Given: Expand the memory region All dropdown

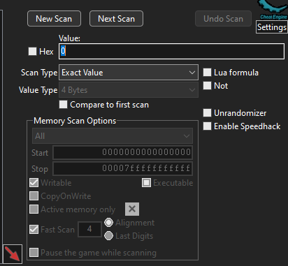Looking at the screenshot, I should click(x=113, y=136).
